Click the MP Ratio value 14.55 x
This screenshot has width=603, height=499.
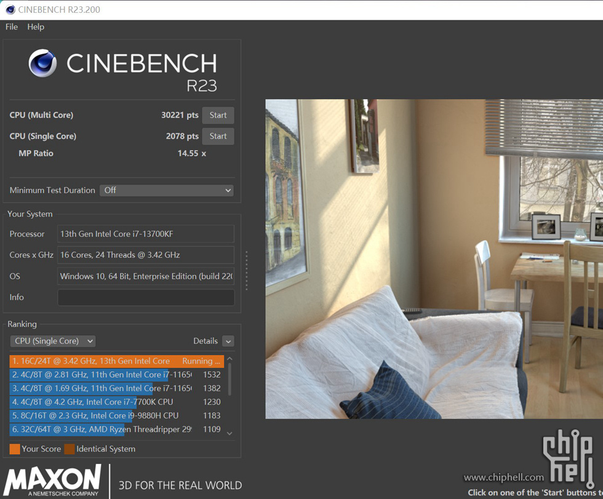191,153
